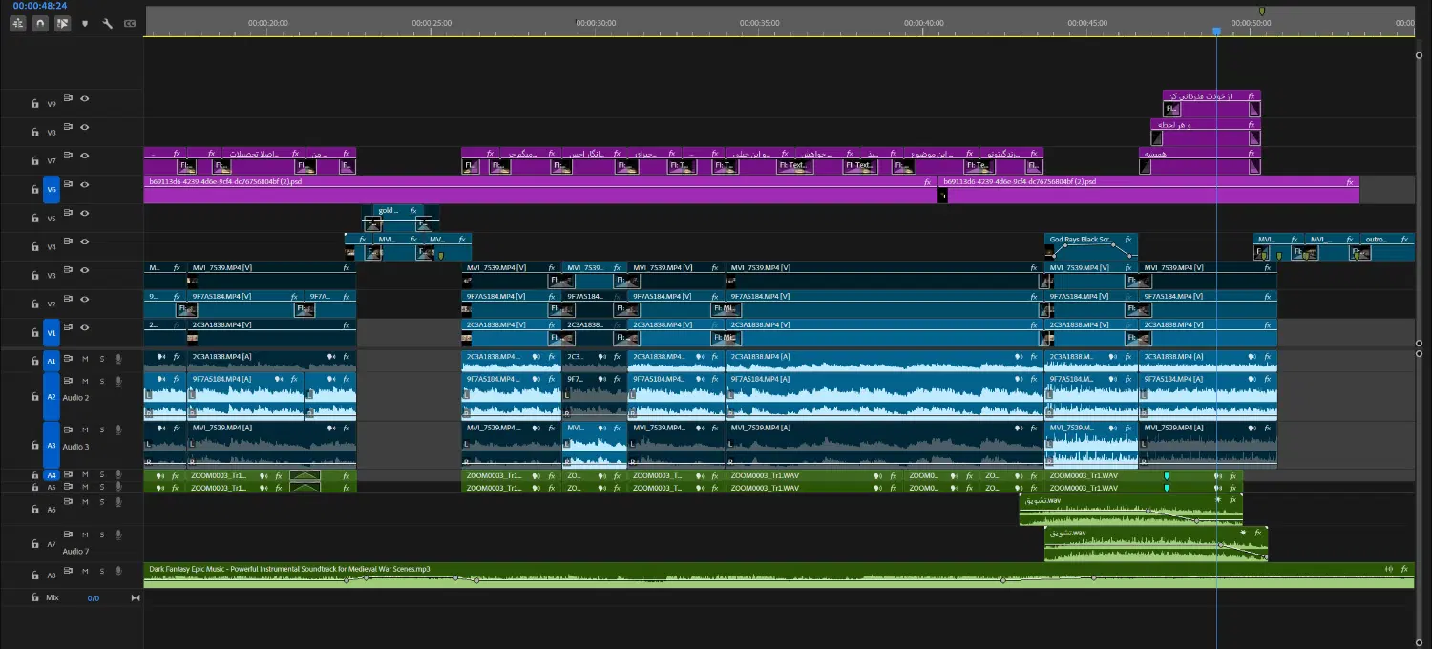Toggle Linked Selection button

(62, 23)
